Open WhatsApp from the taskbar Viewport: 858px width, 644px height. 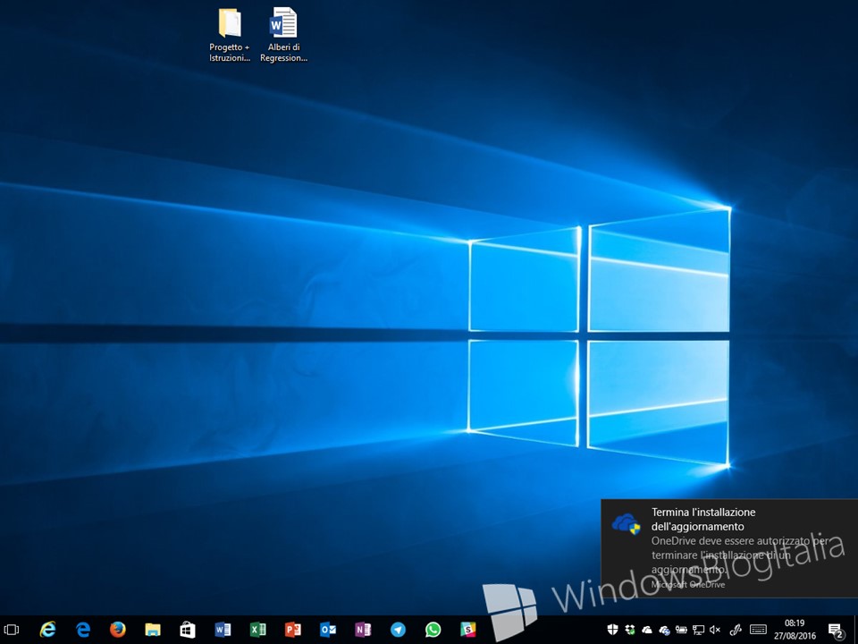pos(433,630)
